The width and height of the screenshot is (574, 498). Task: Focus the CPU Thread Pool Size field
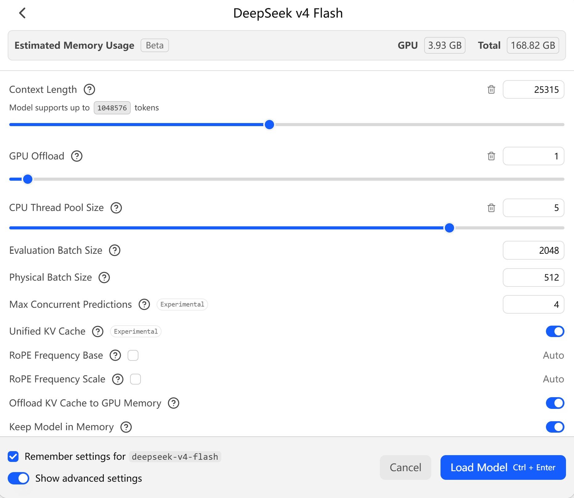coord(534,208)
